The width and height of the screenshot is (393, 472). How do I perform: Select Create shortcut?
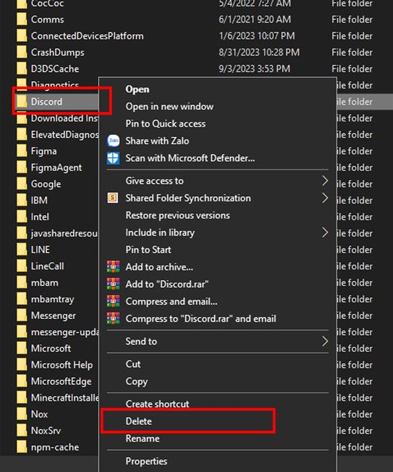point(157,404)
